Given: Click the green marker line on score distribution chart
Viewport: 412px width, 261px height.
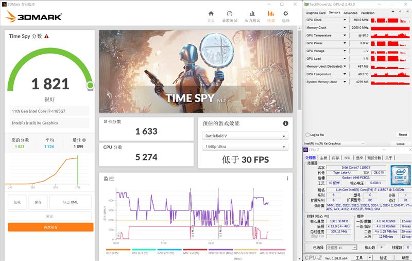Looking at the screenshot, I should (78, 170).
